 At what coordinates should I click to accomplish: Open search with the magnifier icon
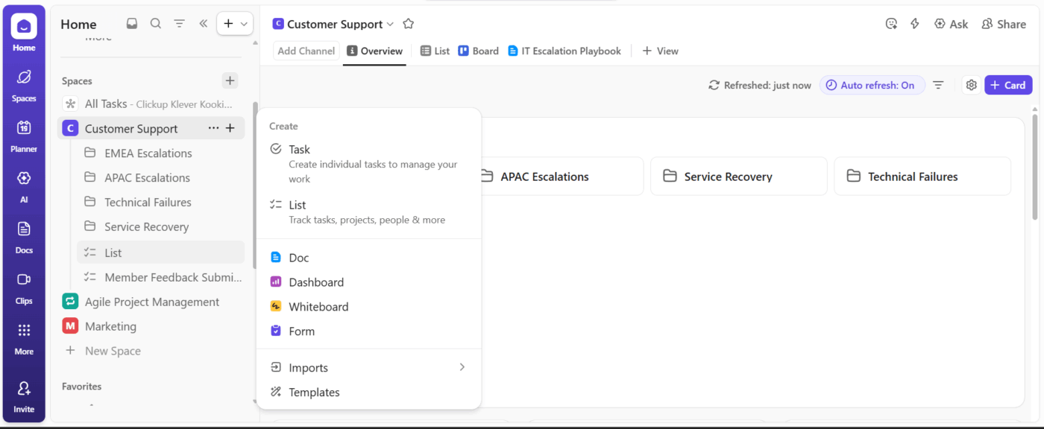click(155, 23)
